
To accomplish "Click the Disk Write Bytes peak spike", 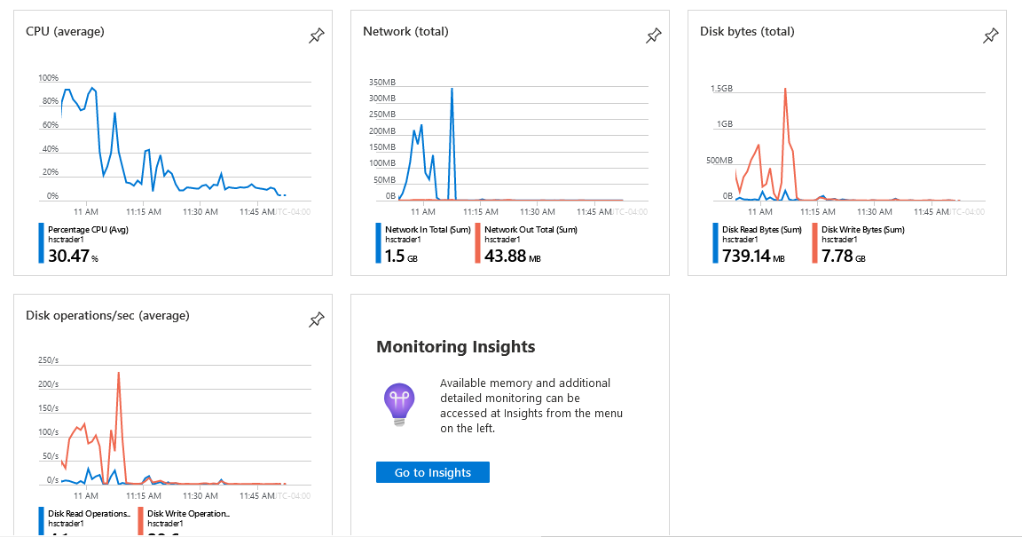I will click(785, 91).
